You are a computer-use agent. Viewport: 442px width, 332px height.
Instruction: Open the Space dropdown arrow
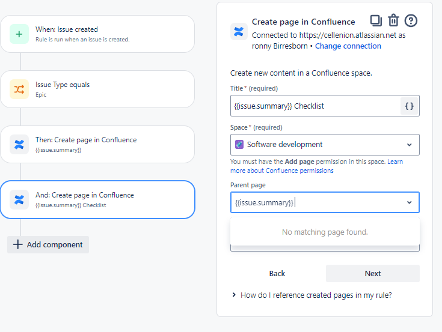[x=410, y=145]
